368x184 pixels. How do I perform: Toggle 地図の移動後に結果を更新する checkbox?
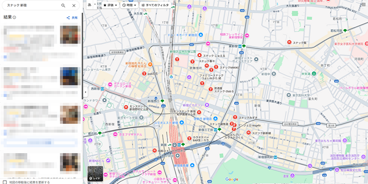click(5, 182)
